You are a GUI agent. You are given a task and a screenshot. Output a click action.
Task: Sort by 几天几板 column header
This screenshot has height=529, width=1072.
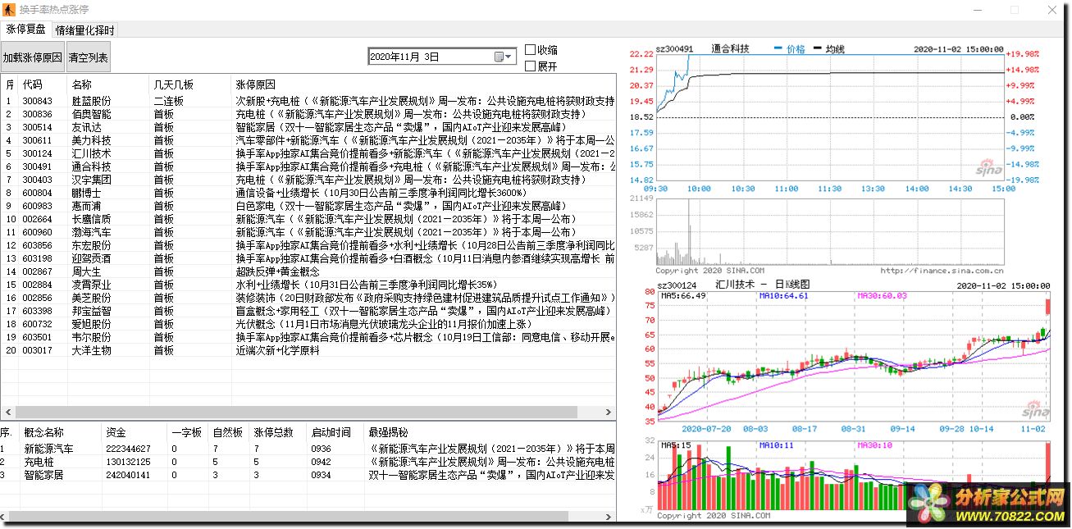[x=191, y=84]
